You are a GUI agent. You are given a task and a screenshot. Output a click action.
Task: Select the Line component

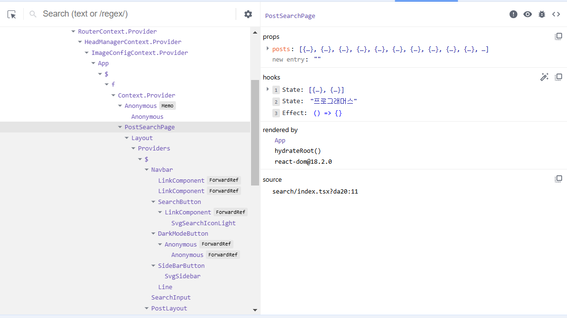165,287
